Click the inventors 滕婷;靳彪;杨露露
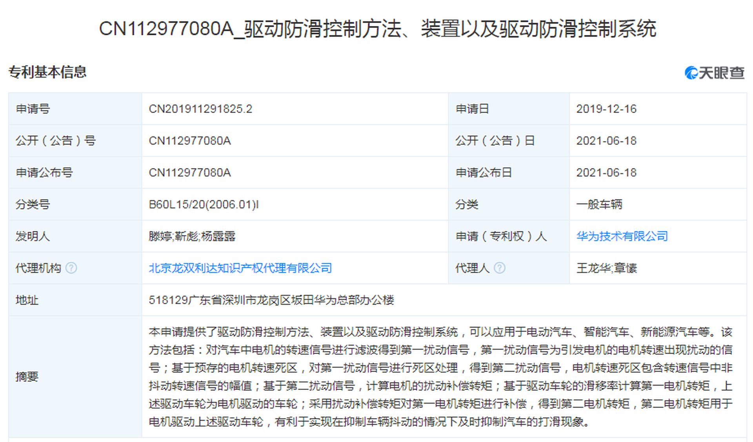 pyautogui.click(x=192, y=236)
